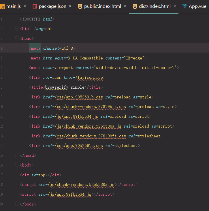This screenshot has height=211, width=209.
Task: Collapse the opening head tag fold marker
Action: (17, 38)
